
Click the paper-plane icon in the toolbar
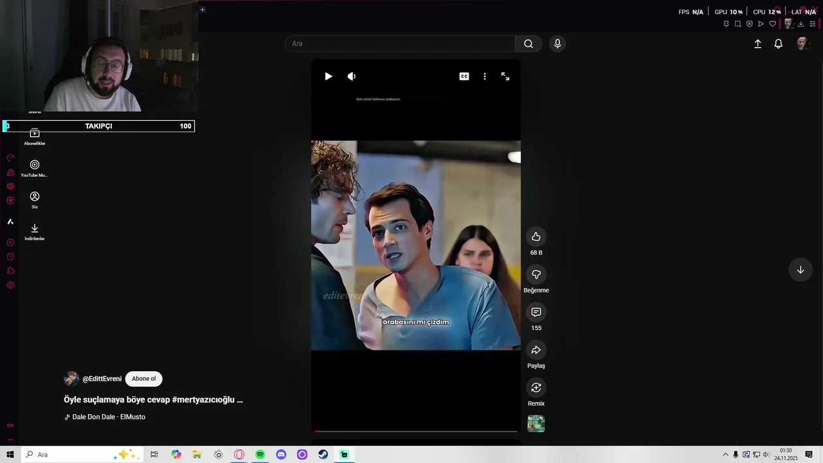[x=761, y=24]
